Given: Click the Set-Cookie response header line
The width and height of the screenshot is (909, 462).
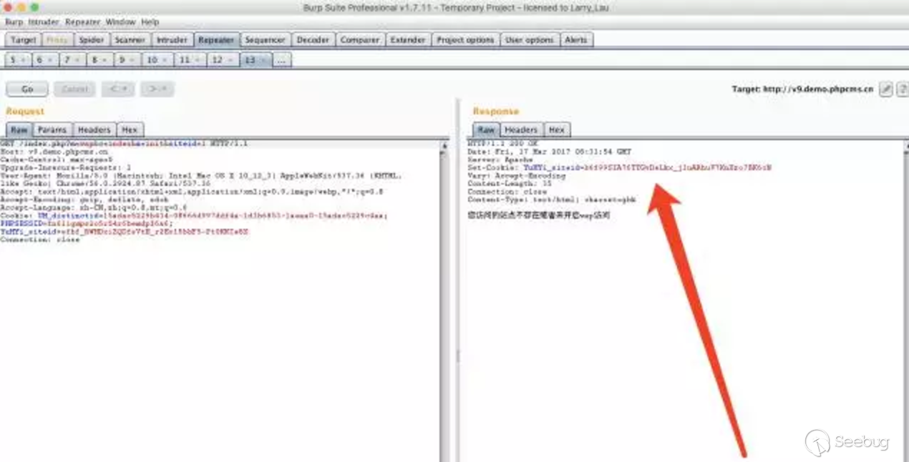Looking at the screenshot, I should point(620,167).
